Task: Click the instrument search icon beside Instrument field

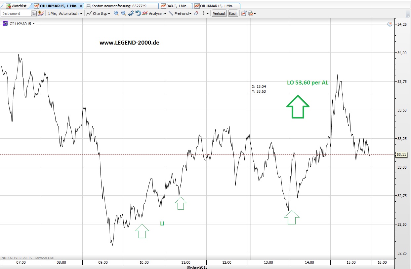Action: pyautogui.click(x=33, y=13)
